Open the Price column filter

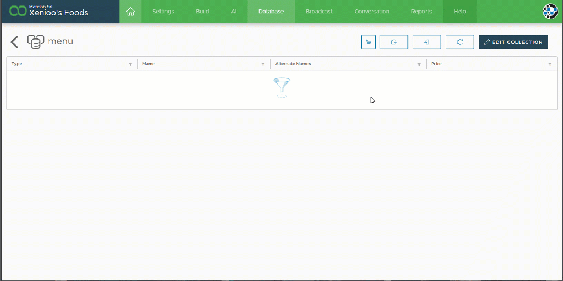(x=550, y=64)
